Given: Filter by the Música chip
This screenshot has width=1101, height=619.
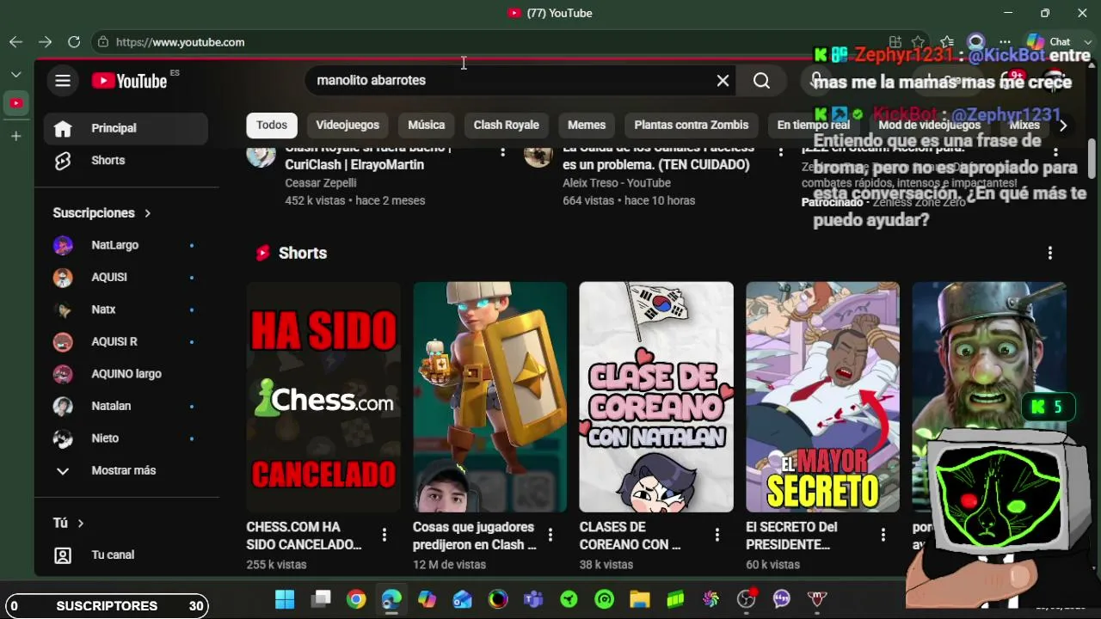Looking at the screenshot, I should click(x=427, y=125).
